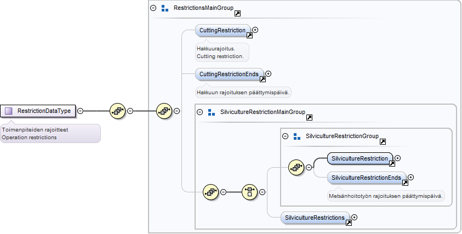Expand the SilvicultureRestriction element
The image size is (462, 234).
pos(398,158)
